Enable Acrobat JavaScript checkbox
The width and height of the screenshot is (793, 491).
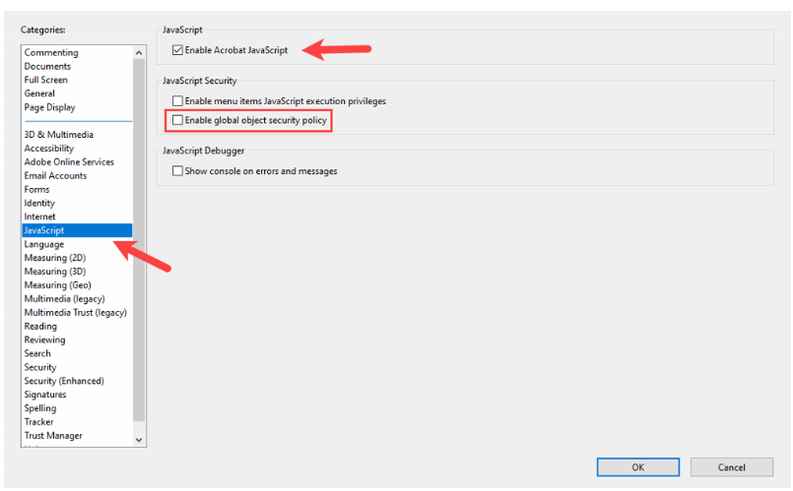click(177, 50)
